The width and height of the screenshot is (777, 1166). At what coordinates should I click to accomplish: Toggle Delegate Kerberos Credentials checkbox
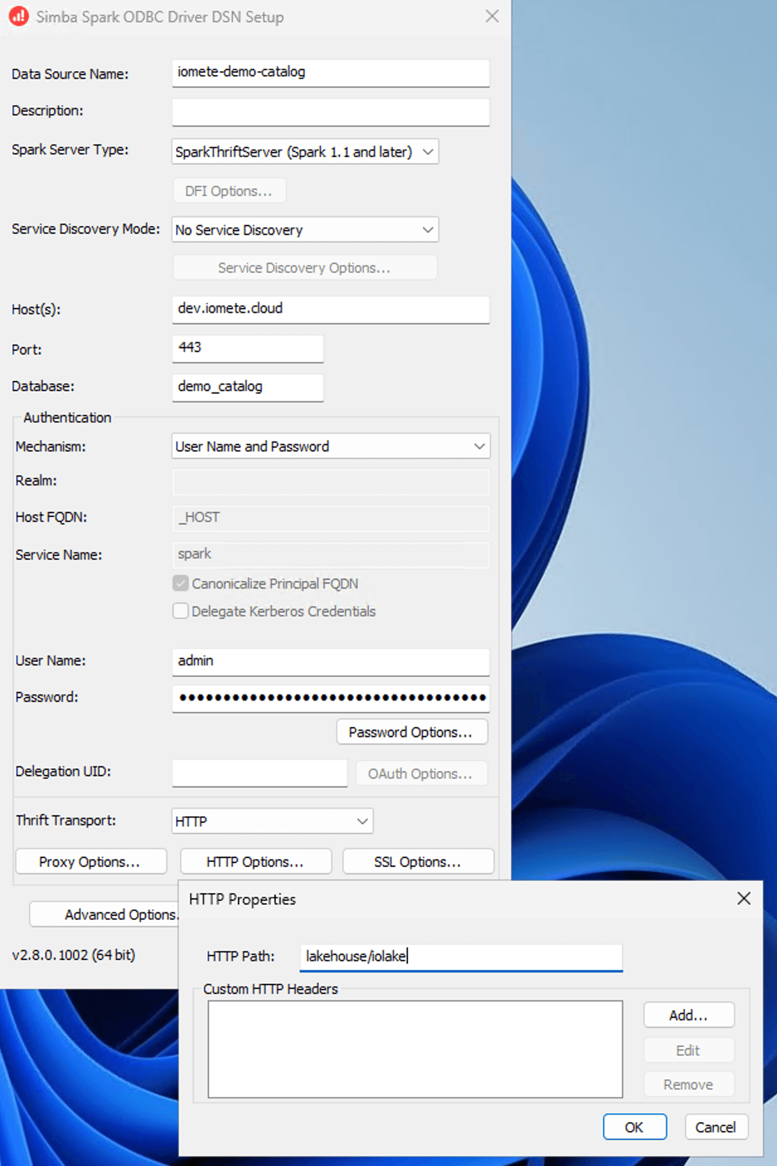(181, 611)
